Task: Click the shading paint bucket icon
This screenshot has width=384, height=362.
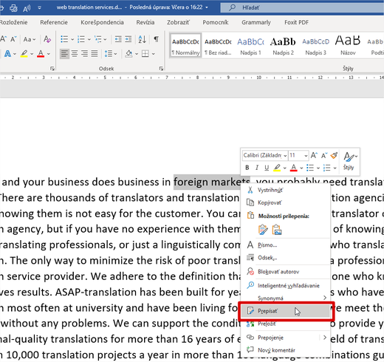Action: 128,53
